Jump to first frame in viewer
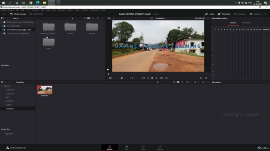270x151 pixels. coord(143,78)
